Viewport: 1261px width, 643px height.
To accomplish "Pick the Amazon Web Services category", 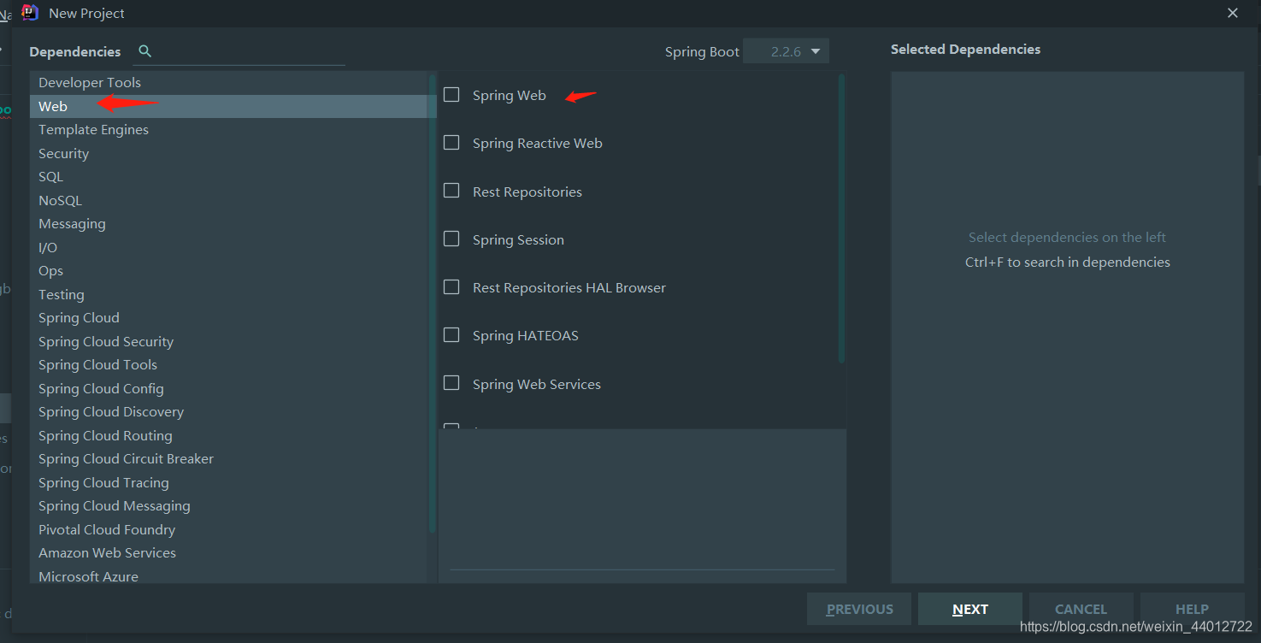I will click(229, 553).
